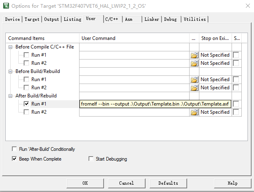Collapse Before Build/Rebuild group
Screen dimensions: 254x192
click(x=10, y=72)
